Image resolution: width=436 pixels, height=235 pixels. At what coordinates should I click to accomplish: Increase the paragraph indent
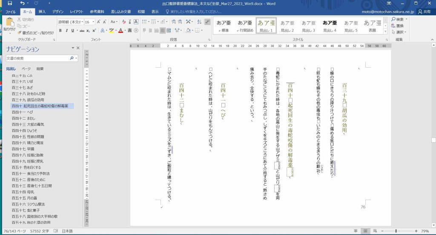(180, 22)
